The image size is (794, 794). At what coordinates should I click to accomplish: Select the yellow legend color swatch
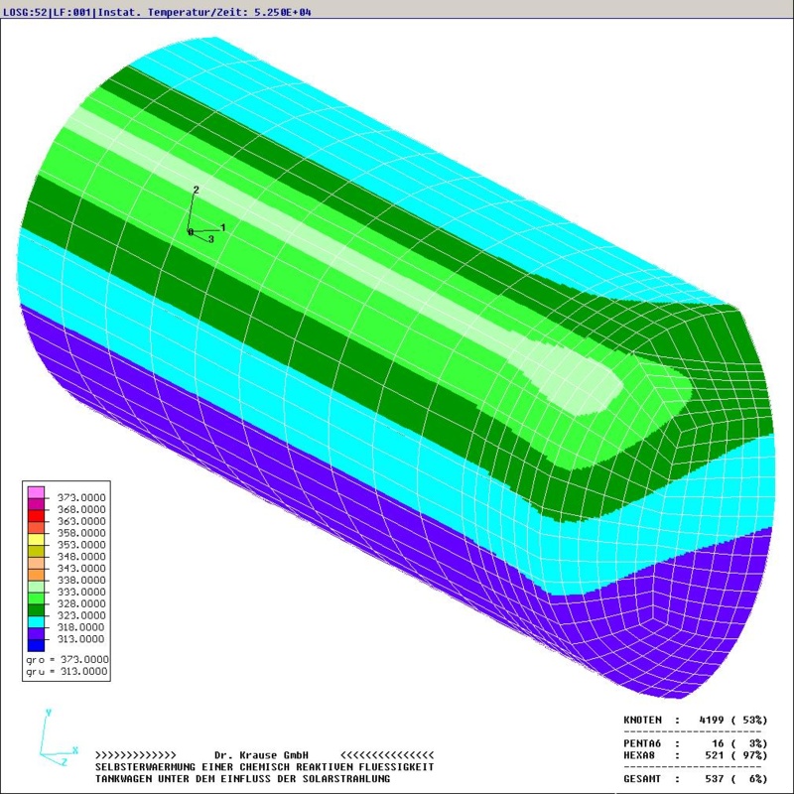(x=36, y=540)
